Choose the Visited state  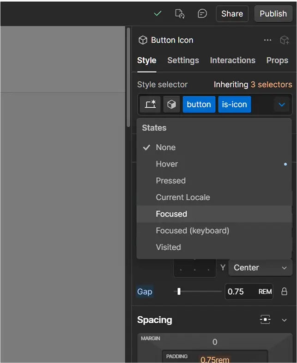[214, 247]
